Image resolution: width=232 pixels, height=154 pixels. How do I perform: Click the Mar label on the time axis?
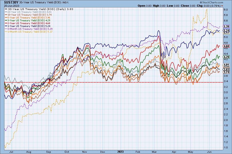pyautogui.click(x=154, y=152)
